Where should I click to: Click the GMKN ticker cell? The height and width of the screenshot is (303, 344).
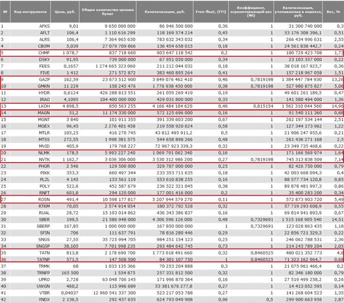coord(44,86)
